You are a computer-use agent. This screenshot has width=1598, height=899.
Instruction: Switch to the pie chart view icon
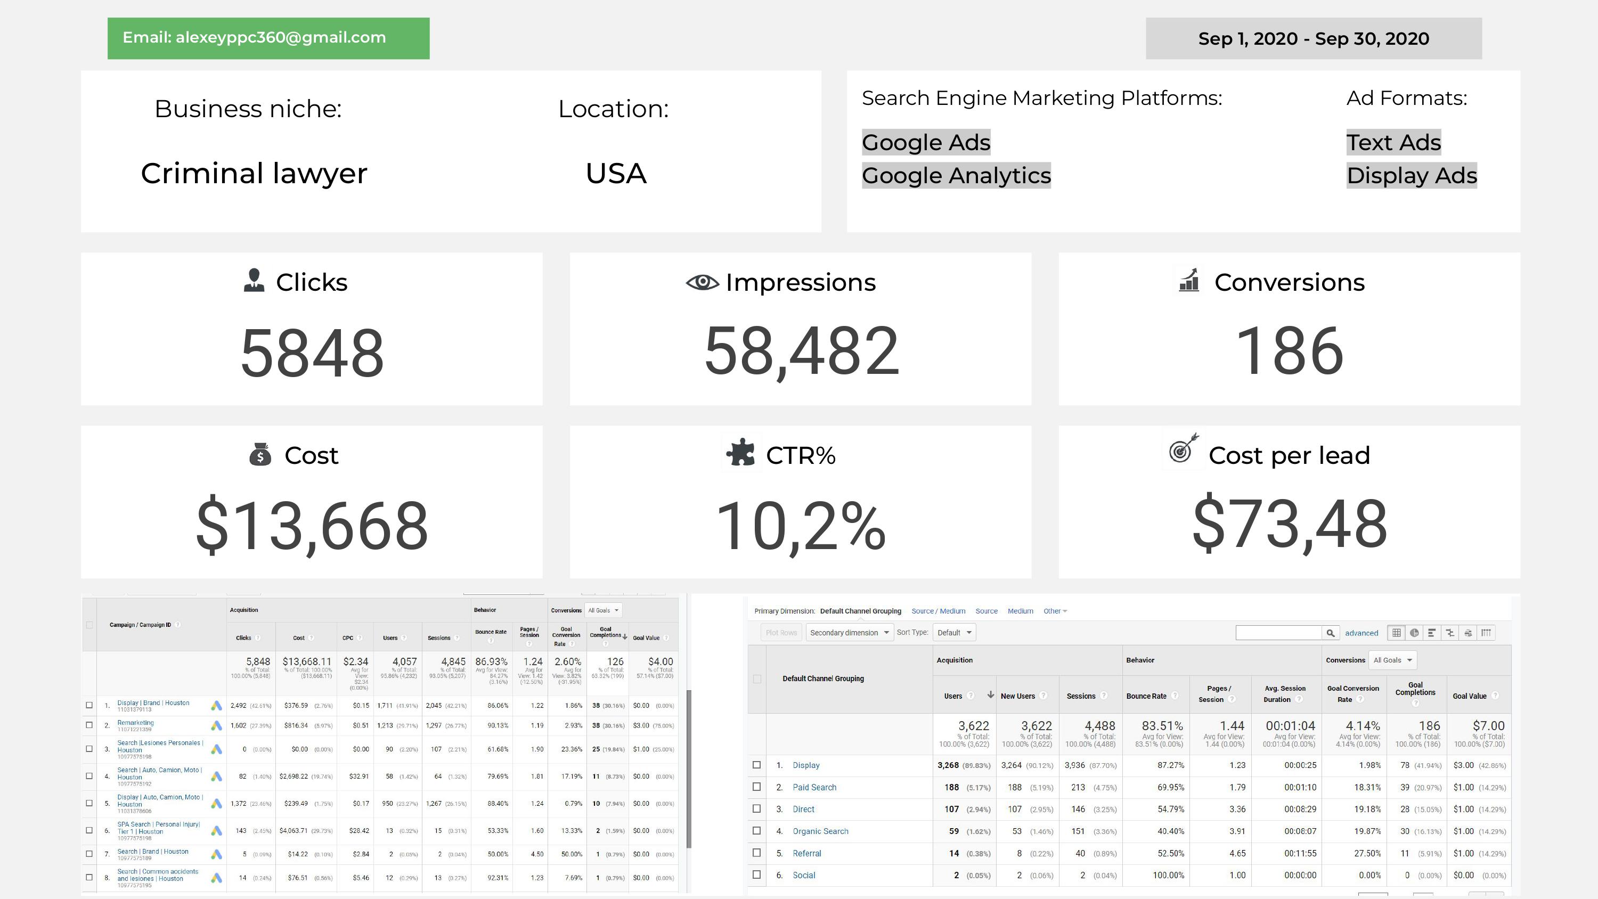tap(1414, 633)
